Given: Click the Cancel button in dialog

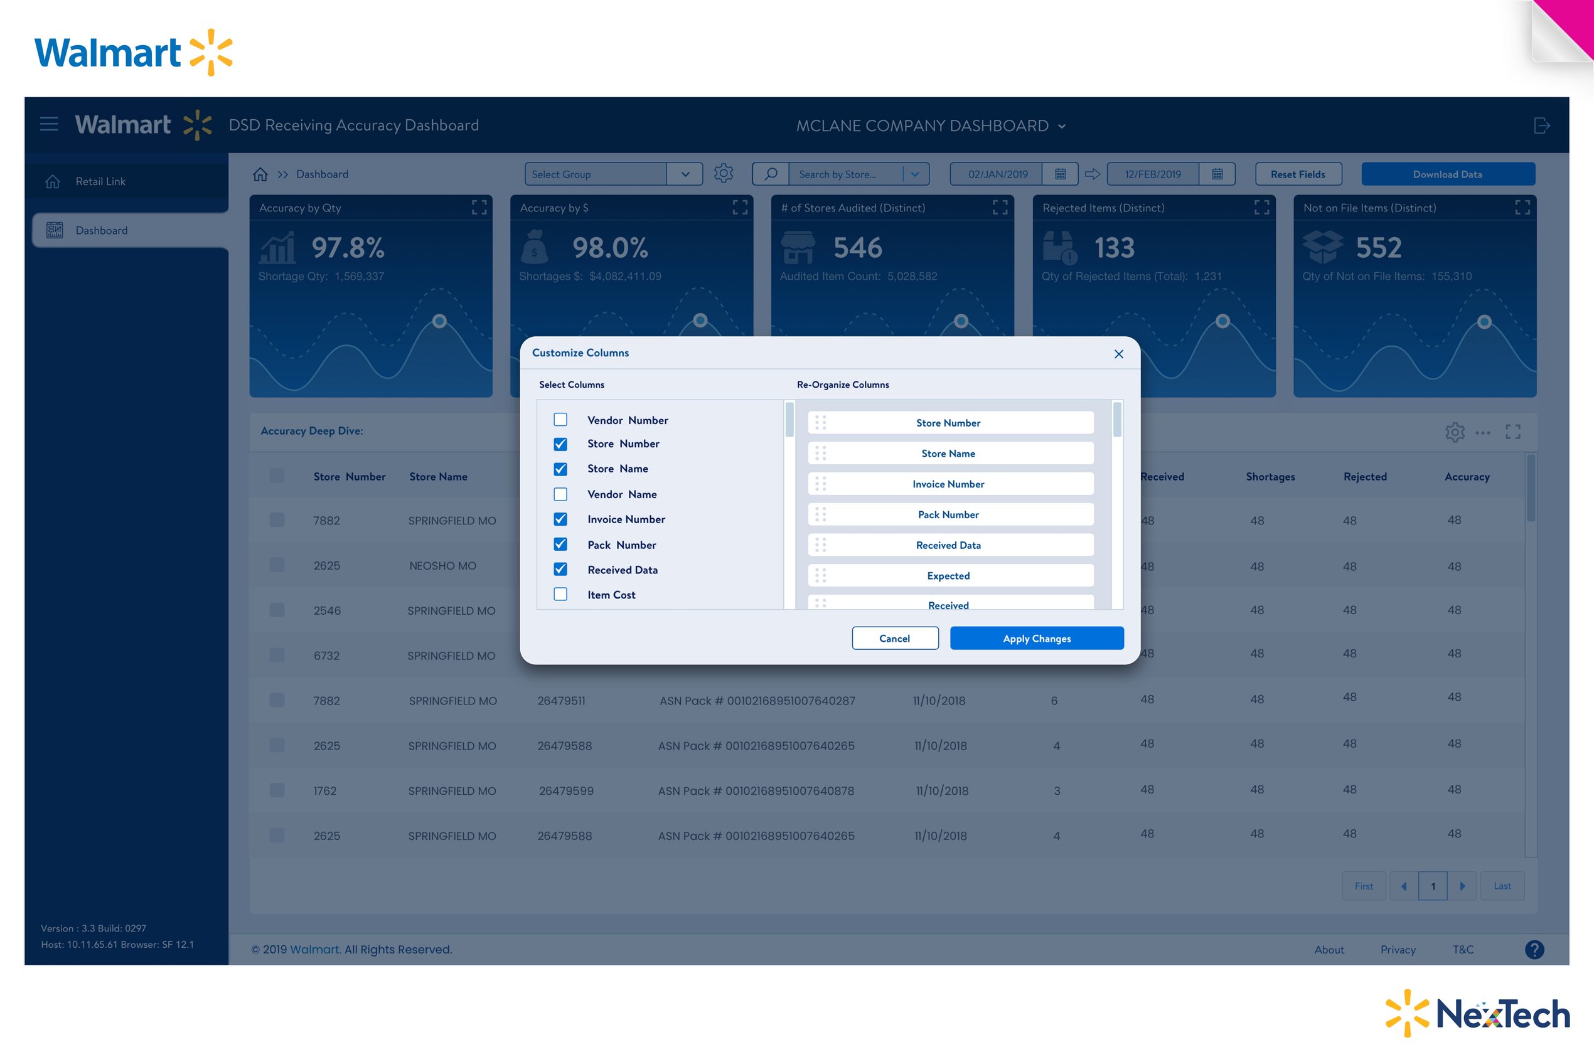Looking at the screenshot, I should coord(894,638).
